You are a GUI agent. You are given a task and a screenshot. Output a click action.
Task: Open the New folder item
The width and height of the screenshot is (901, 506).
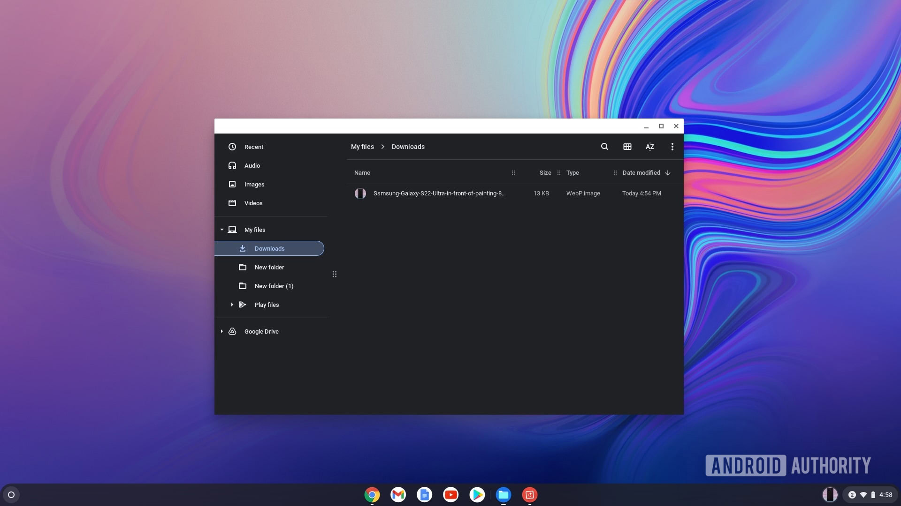[x=269, y=267]
